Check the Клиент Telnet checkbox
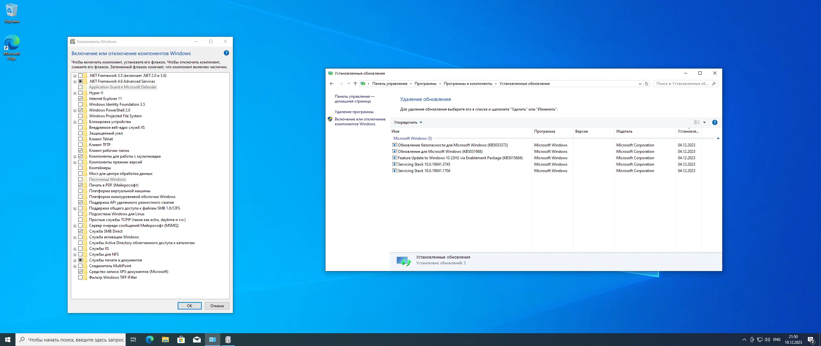Image resolution: width=821 pixels, height=346 pixels. tap(80, 139)
